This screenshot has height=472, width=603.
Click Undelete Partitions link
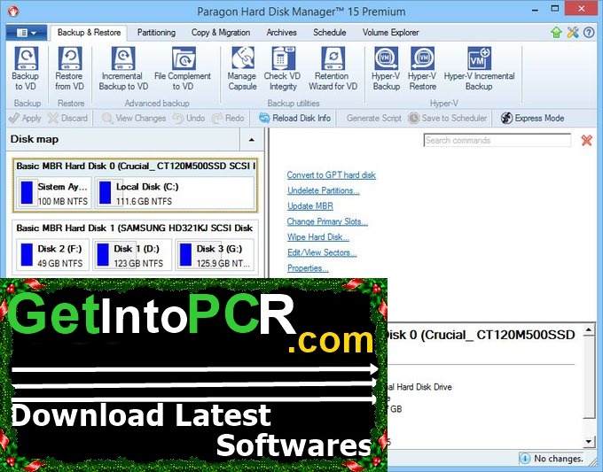point(324,190)
